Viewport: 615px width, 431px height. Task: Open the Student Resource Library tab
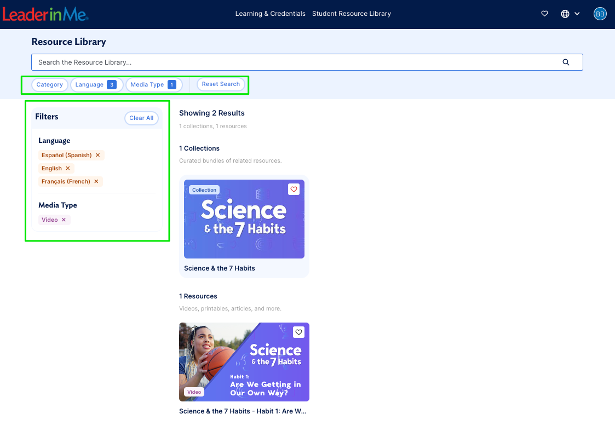tap(351, 14)
